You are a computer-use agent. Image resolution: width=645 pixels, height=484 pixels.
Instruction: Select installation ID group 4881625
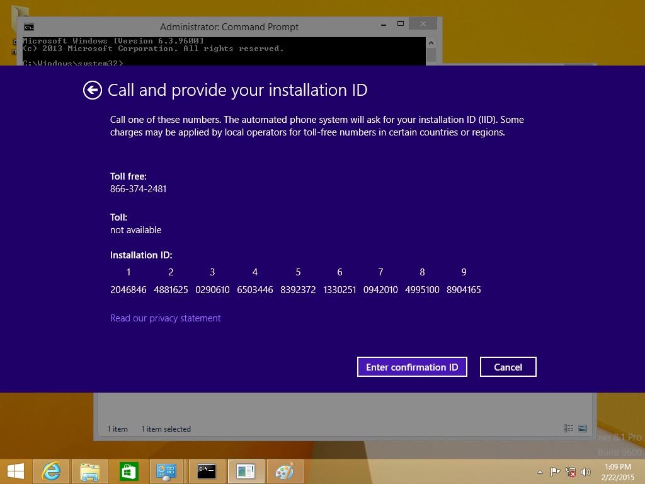coord(171,290)
